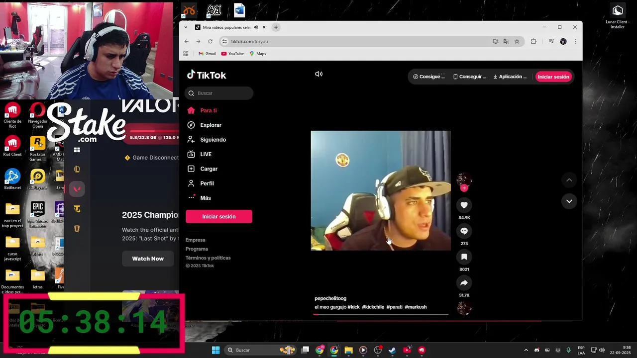
Task: Like the TikTok video with heart icon
Action: [x=464, y=205]
